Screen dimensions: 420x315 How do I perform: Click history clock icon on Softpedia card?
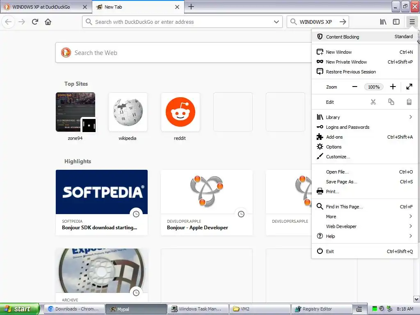[136, 214]
